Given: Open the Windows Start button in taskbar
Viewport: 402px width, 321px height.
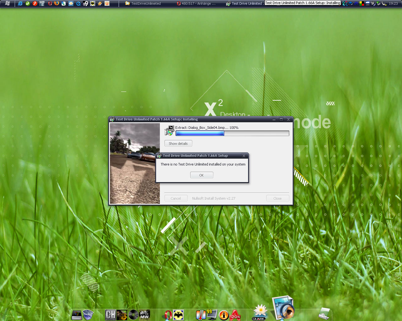Looking at the screenshot, I should 7,3.
